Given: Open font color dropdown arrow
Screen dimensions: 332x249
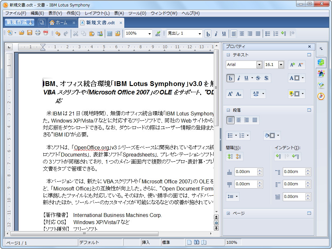Looking at the screenshot, I should click(x=303, y=78).
